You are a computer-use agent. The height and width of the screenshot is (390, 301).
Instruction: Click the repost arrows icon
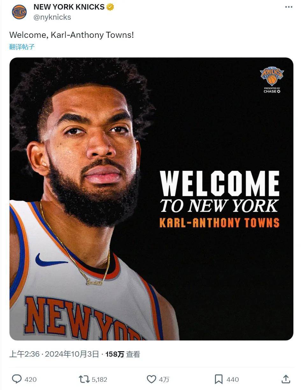point(84,379)
